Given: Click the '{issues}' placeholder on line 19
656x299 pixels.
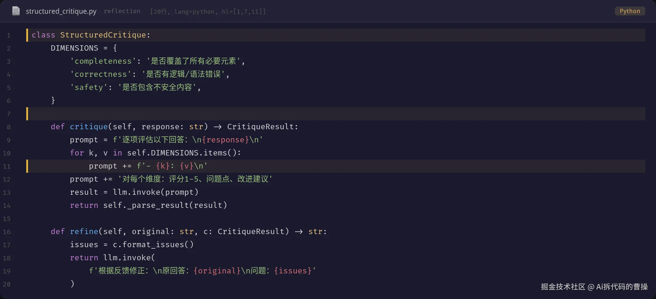Looking at the screenshot, I should (x=293, y=271).
